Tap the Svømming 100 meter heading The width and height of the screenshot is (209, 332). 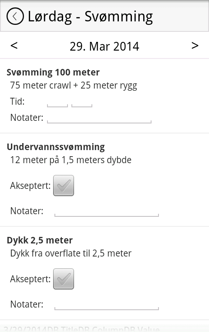click(53, 72)
